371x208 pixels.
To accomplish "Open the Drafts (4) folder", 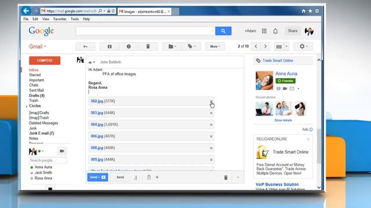I will coord(37,95).
